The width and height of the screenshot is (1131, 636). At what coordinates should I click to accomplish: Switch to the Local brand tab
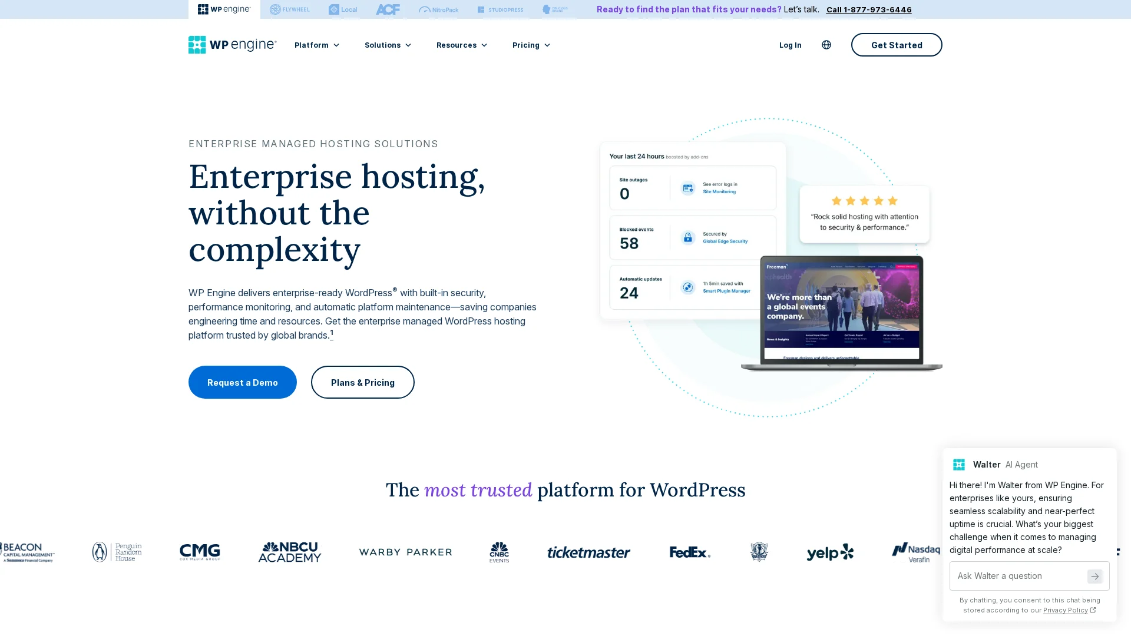point(343,9)
